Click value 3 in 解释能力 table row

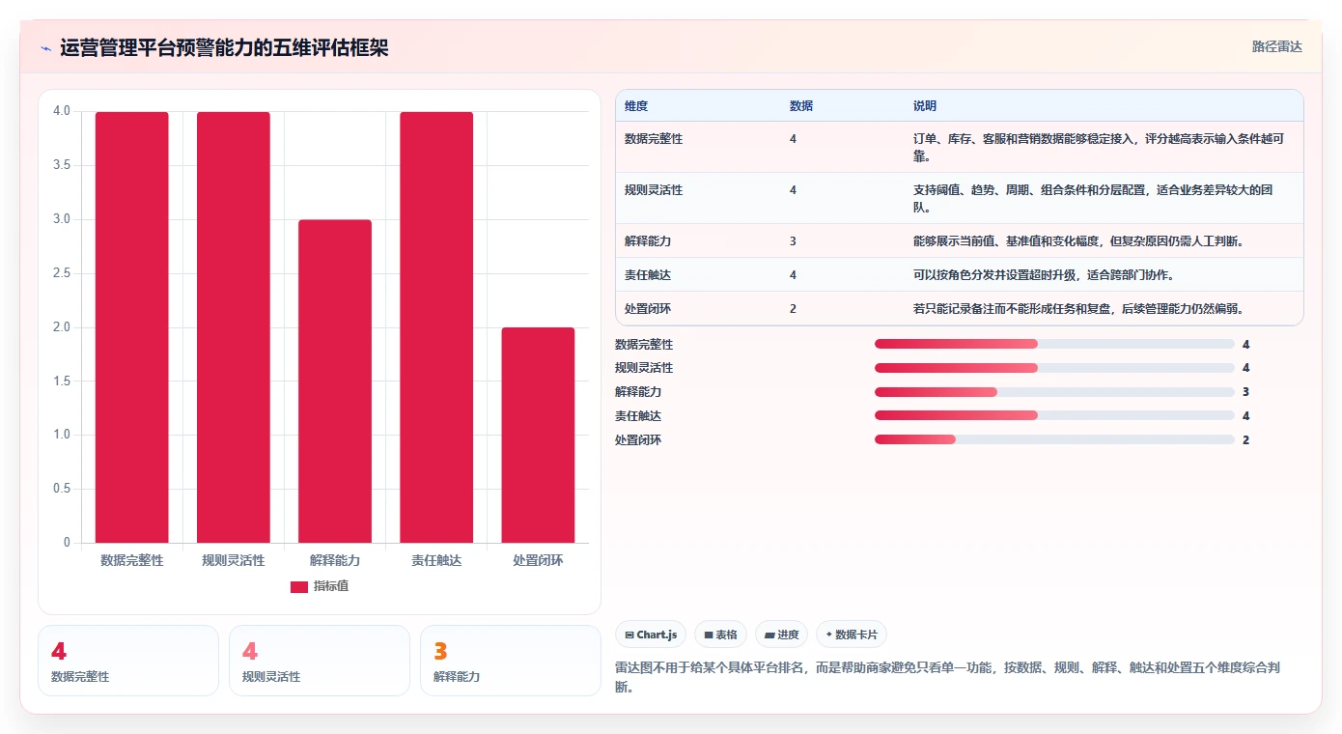click(x=793, y=240)
